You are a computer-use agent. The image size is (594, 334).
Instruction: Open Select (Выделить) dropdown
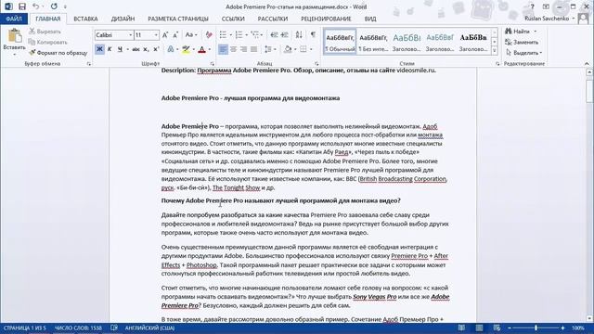point(523,53)
